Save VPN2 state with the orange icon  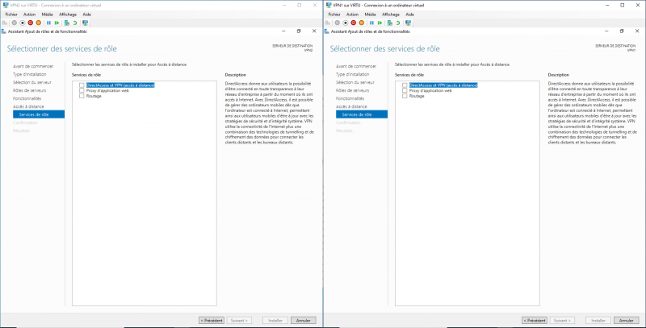click(x=38, y=23)
